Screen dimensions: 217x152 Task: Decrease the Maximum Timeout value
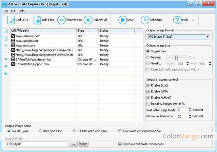tap(190, 117)
